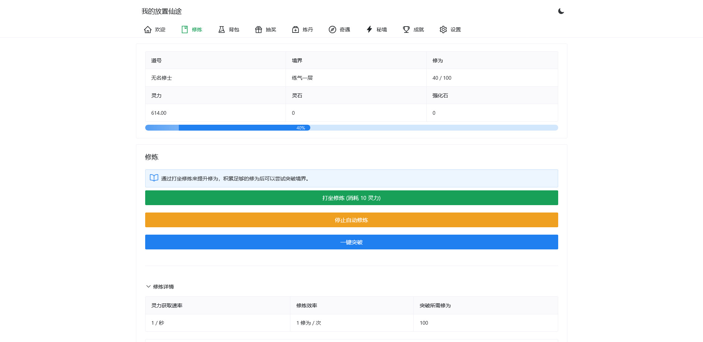Click the 40% cultivation progress bar
The image size is (703, 342).
(x=301, y=128)
